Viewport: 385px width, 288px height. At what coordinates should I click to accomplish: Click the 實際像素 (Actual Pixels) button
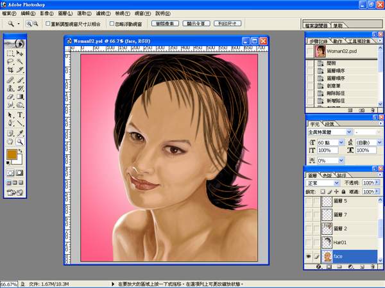coord(165,24)
